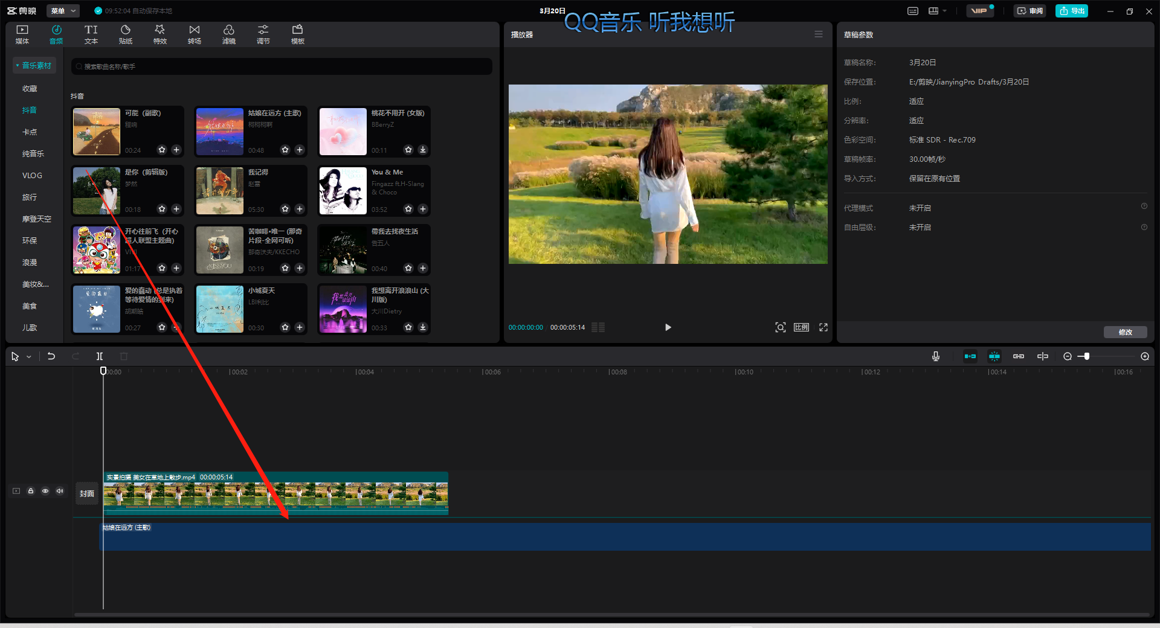Image resolution: width=1160 pixels, height=628 pixels.
Task: Favorite the song 可能 (副歌)
Action: [x=162, y=150]
